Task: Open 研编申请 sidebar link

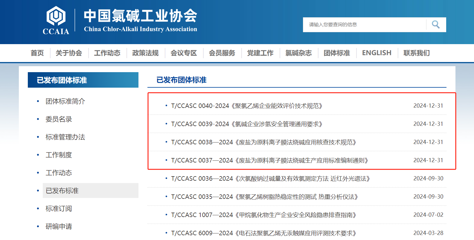Action: pyautogui.click(x=59, y=227)
